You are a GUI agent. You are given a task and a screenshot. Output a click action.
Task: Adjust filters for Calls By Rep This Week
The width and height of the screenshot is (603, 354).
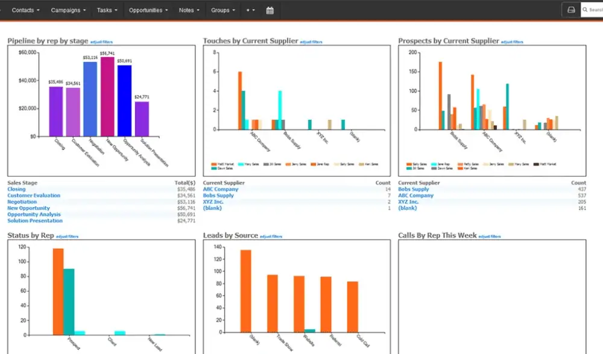point(490,237)
